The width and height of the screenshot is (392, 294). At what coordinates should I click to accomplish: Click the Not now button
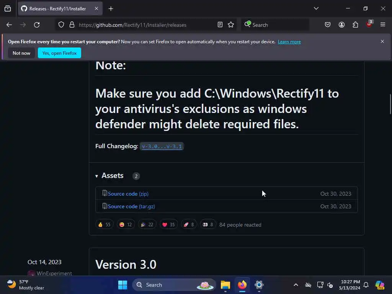(x=21, y=53)
